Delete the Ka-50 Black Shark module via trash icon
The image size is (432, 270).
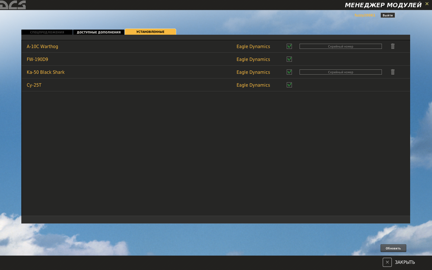[x=393, y=72]
